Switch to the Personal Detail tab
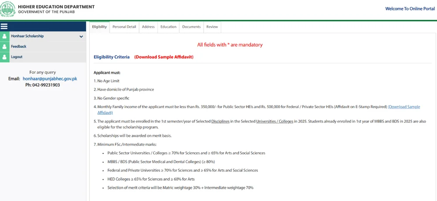 tap(124, 27)
